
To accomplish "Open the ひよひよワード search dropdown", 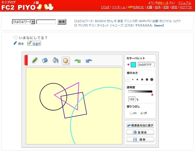I will [24, 22].
